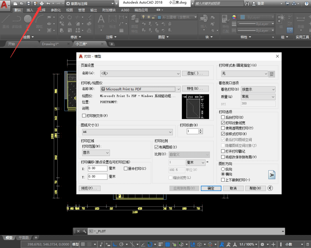Click the command line close X icon
The width and height of the screenshot is (311, 248).
coord(78,231)
